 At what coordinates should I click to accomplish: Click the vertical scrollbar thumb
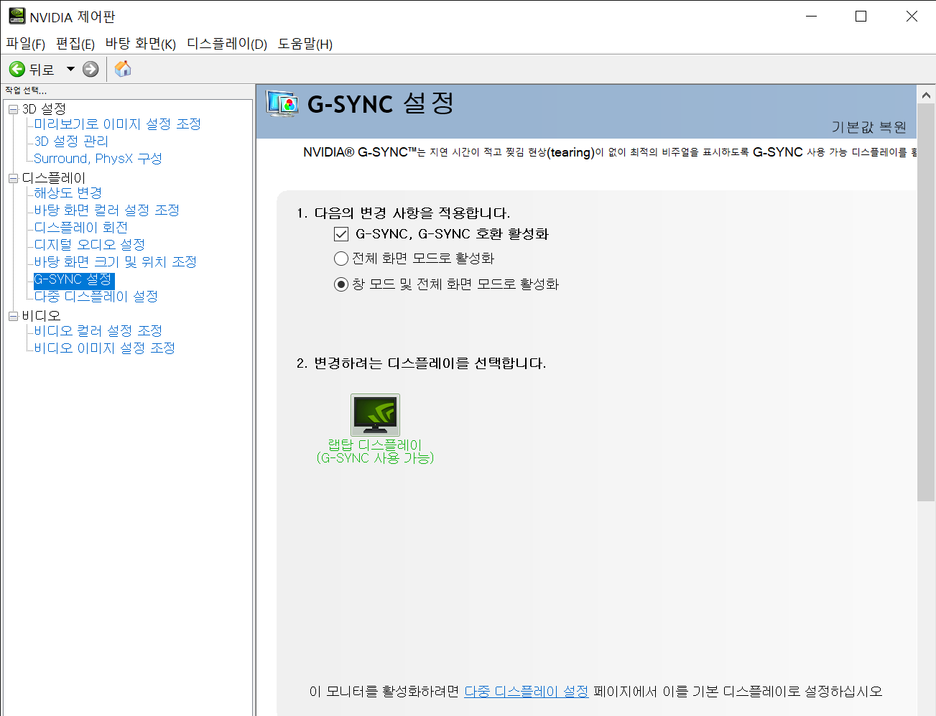click(926, 303)
